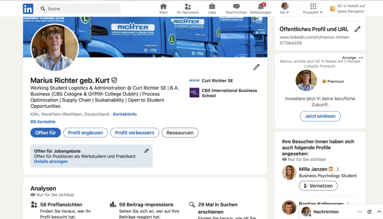Screen dimensions: 383x219
Task: Focus the Suche search field
Action: click(78, 9)
